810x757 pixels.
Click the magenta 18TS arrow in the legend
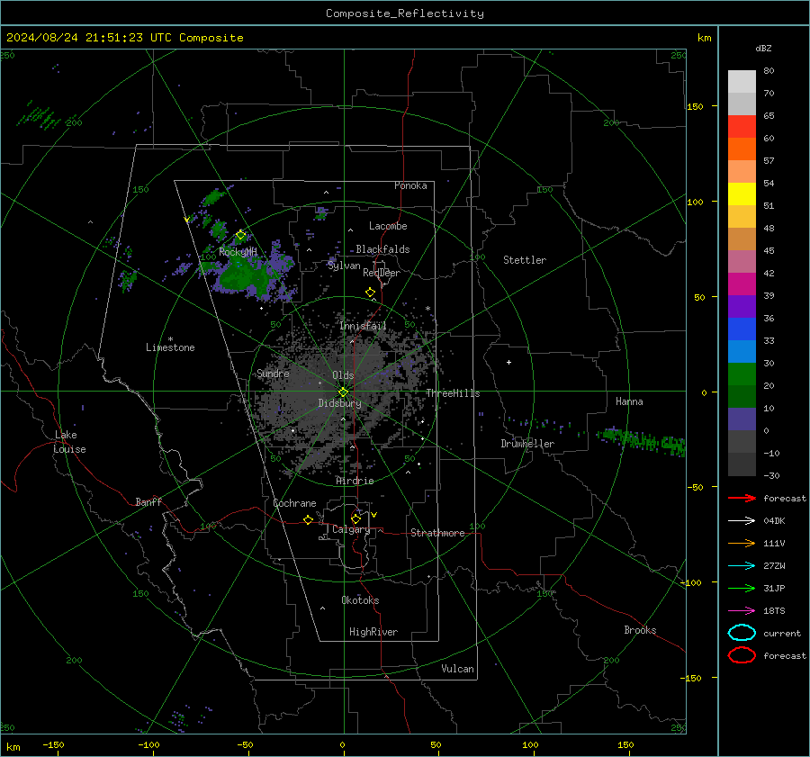point(742,611)
